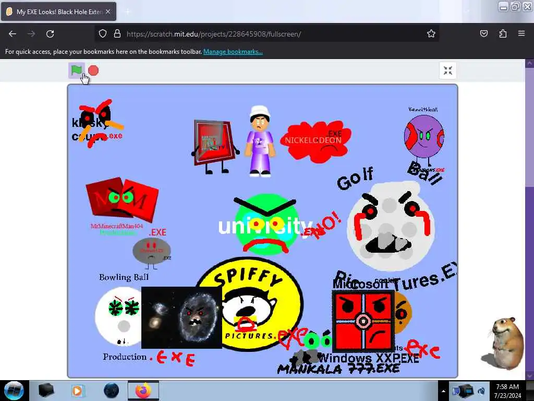This screenshot has height=401, width=534.
Task: Open the Save to Pocket button
Action: point(483,34)
